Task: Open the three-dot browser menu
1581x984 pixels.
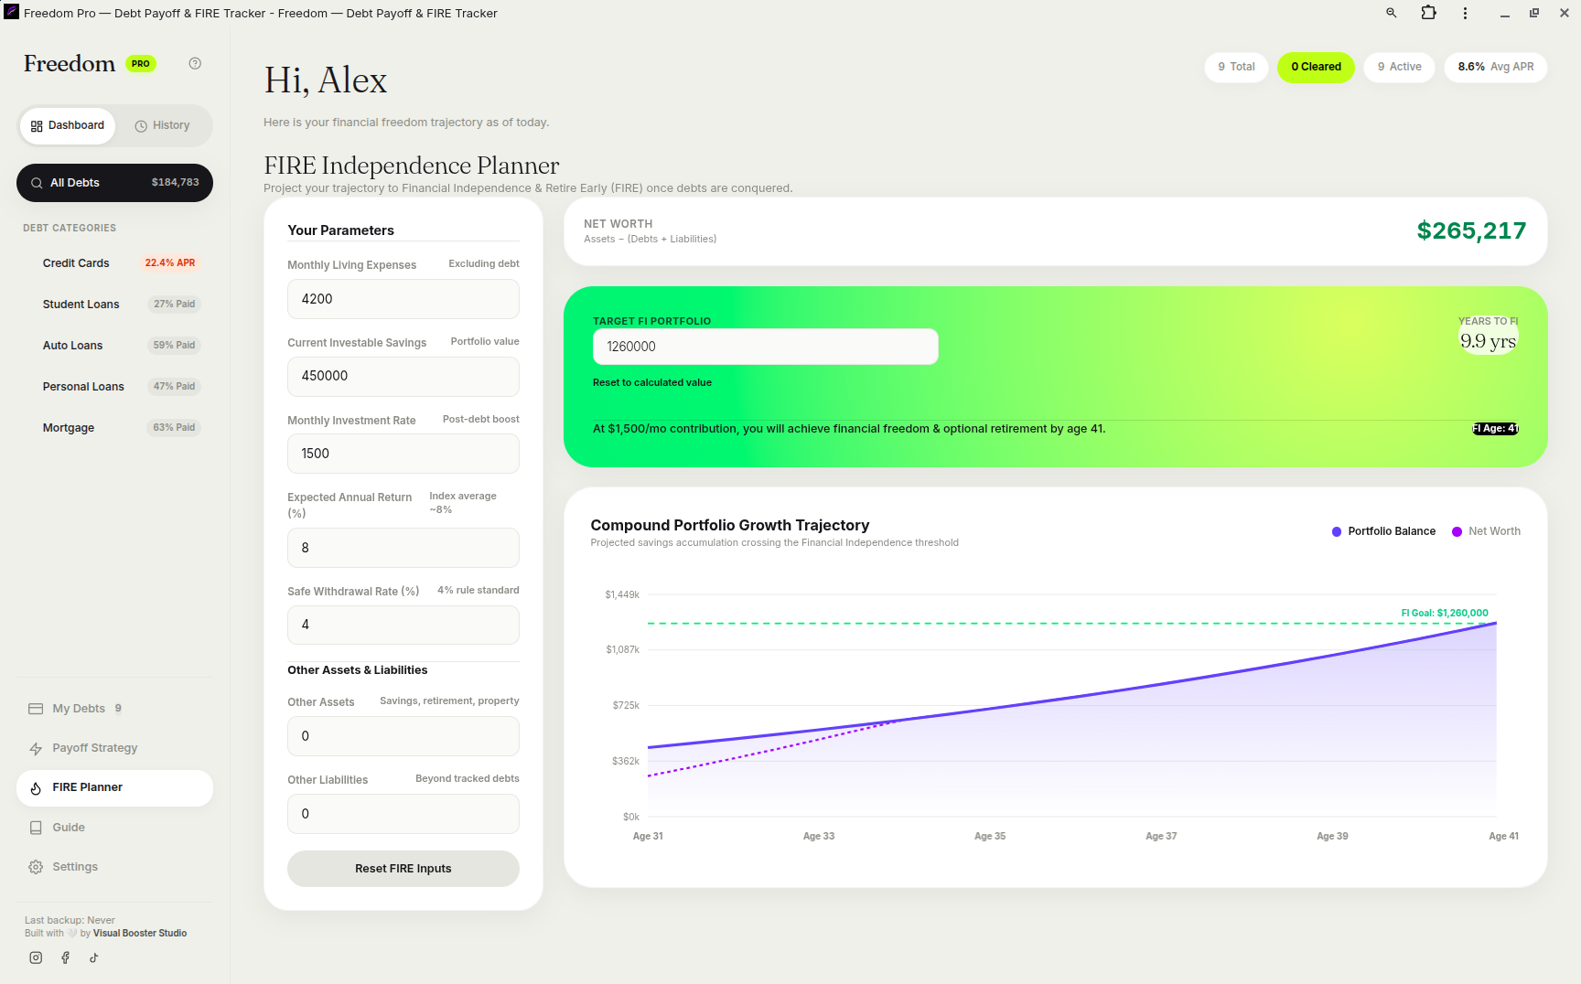Action: 1465,13
